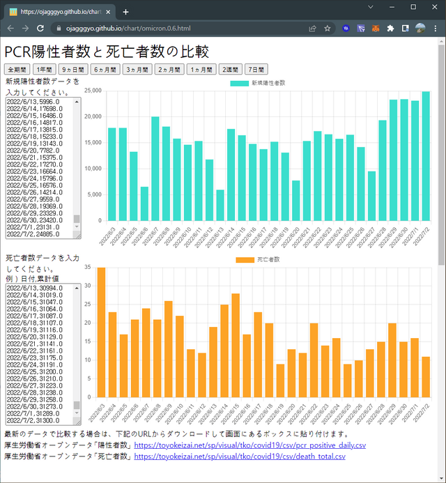446x483 pixels.
Task: Open the MetaMask fox extension
Action: (376, 29)
